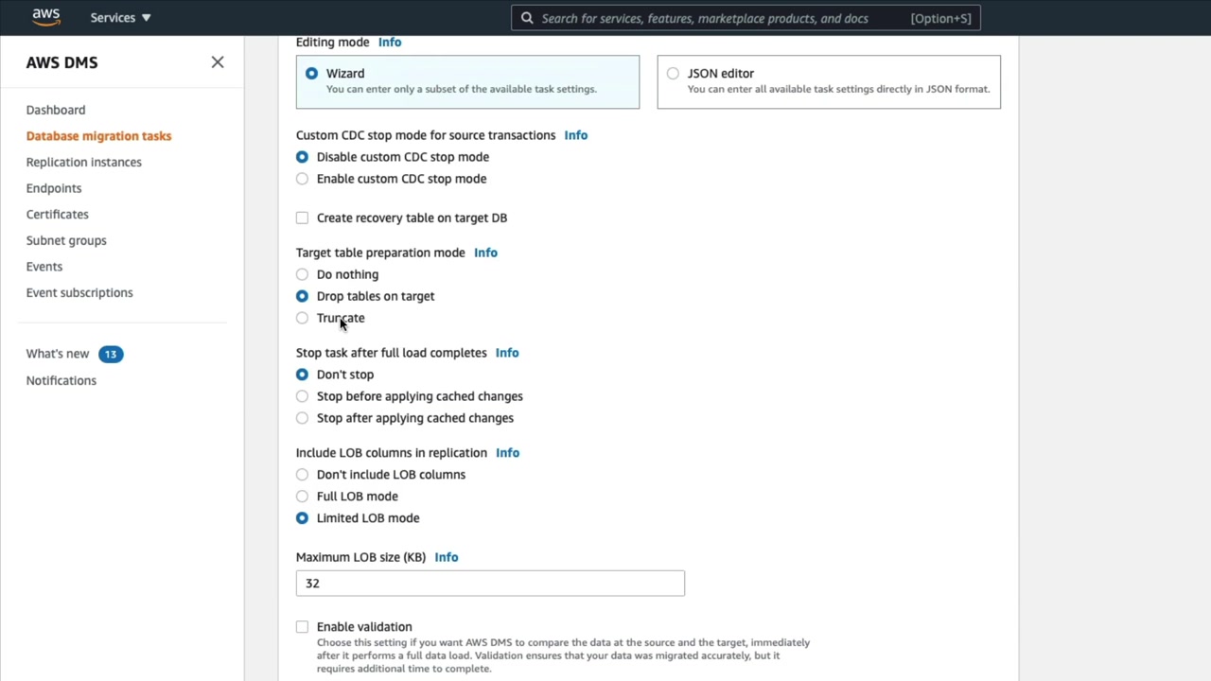This screenshot has width=1211, height=681.
Task: Click Info link next to Maximum LOB size
Action: click(x=446, y=557)
